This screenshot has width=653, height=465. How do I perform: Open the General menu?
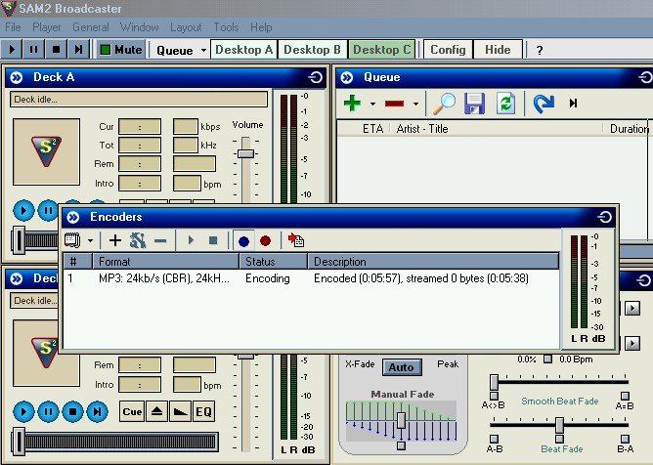tap(91, 27)
